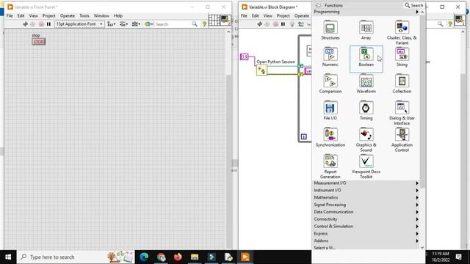Image resolution: width=470 pixels, height=264 pixels.
Task: Click the Open Python Session node
Action: [261, 70]
